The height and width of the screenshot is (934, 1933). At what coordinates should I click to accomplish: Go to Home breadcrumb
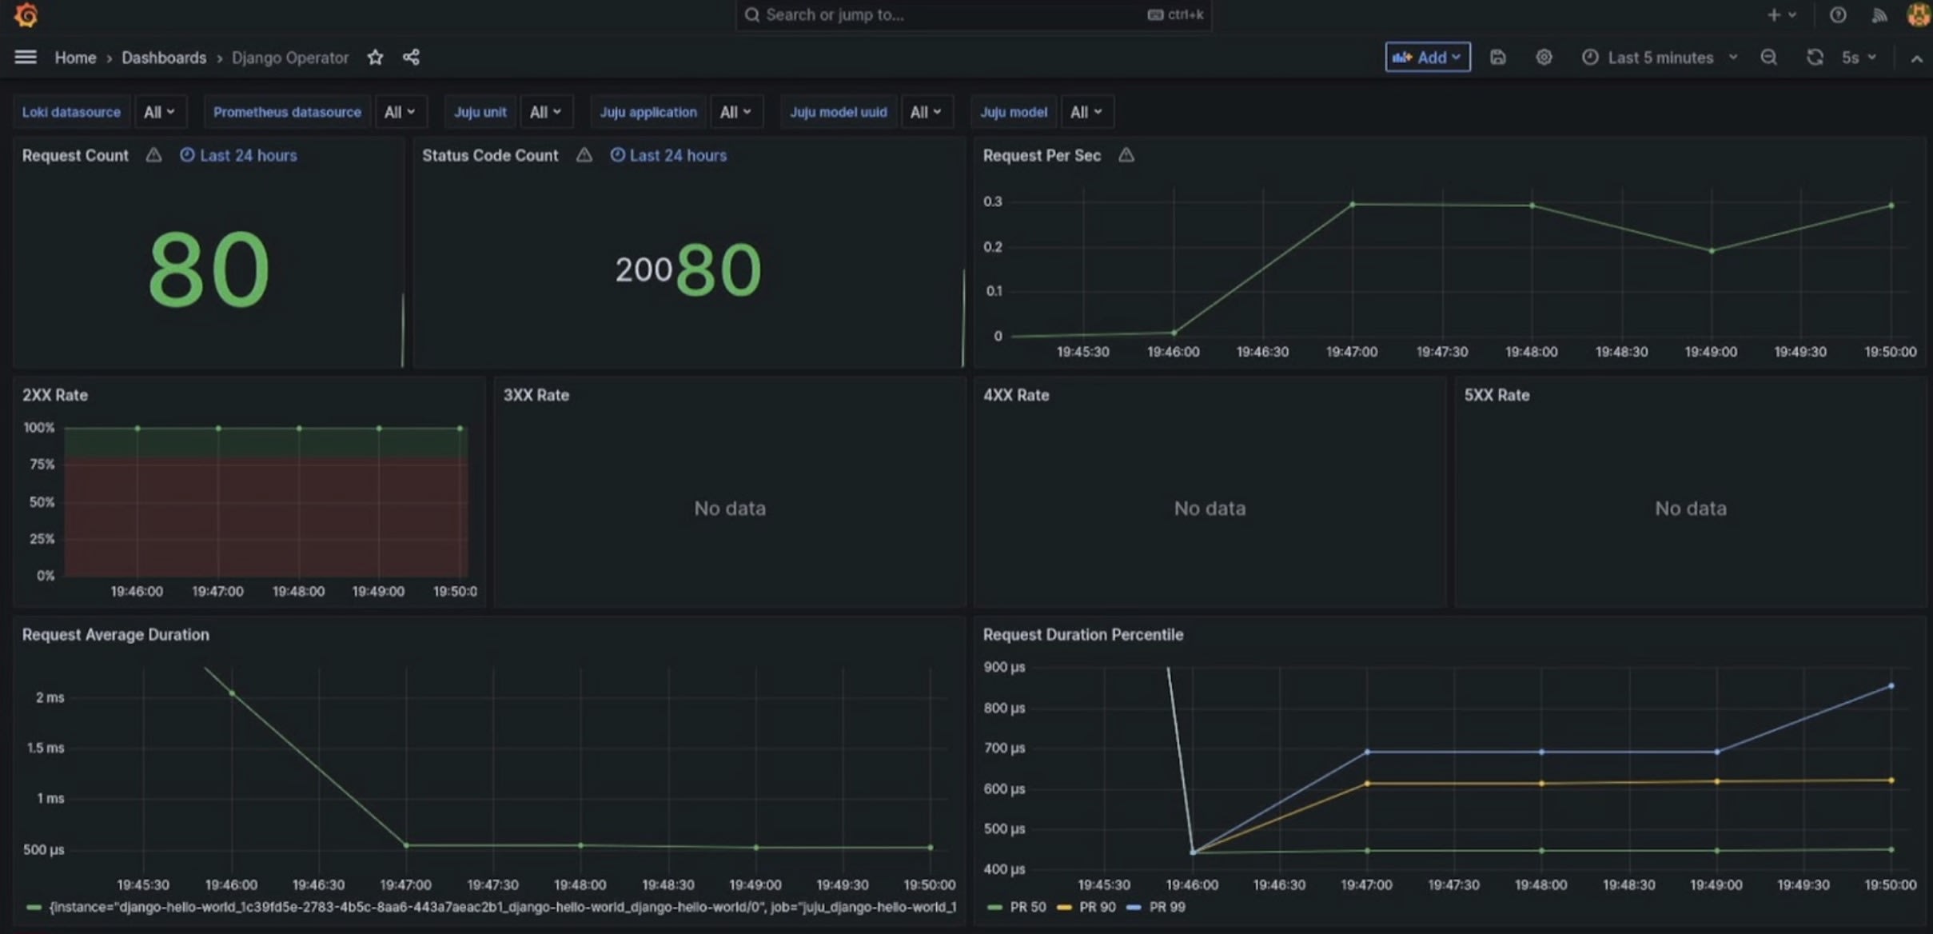(x=75, y=58)
